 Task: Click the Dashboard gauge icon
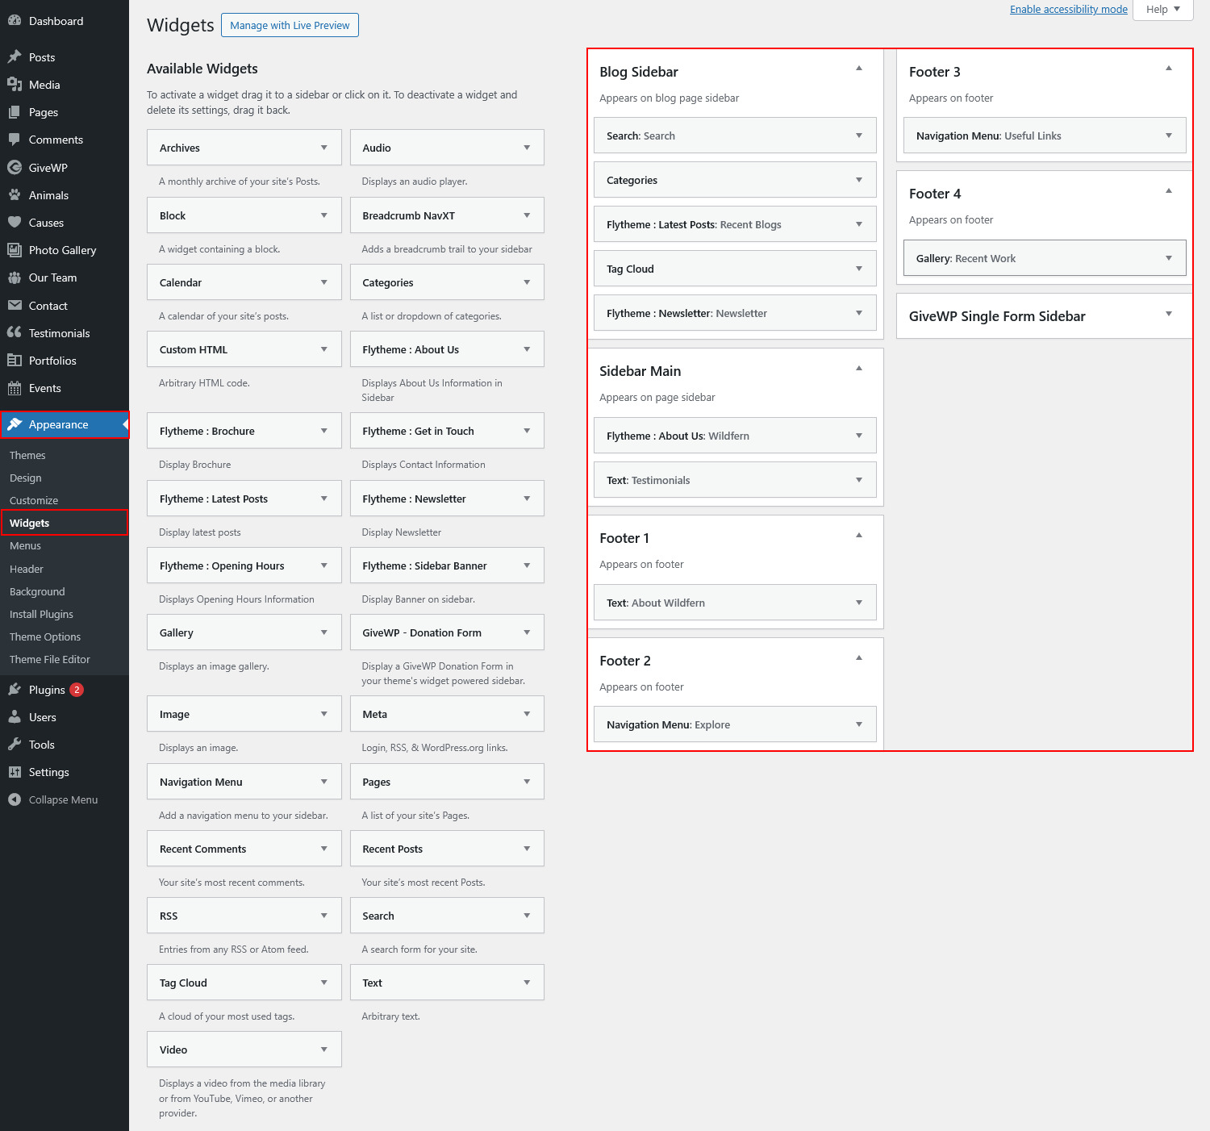(x=15, y=21)
